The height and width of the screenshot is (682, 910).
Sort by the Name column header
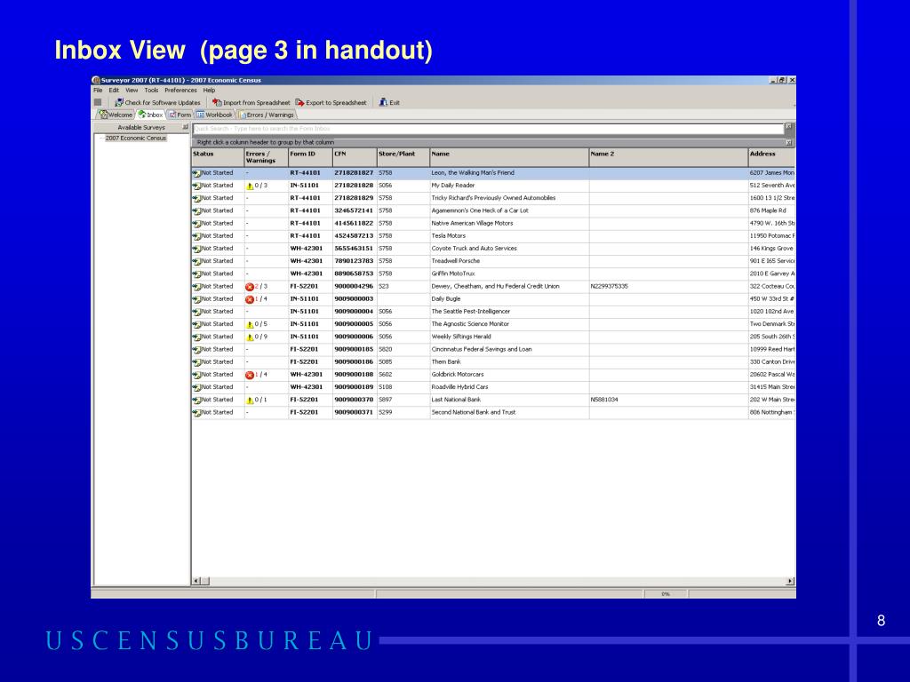[x=509, y=157]
